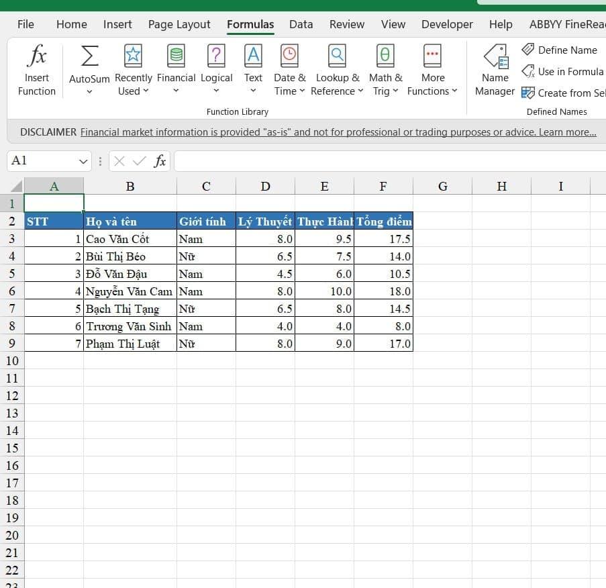606x588 pixels.
Task: Switch to the Data tab
Action: tap(301, 24)
